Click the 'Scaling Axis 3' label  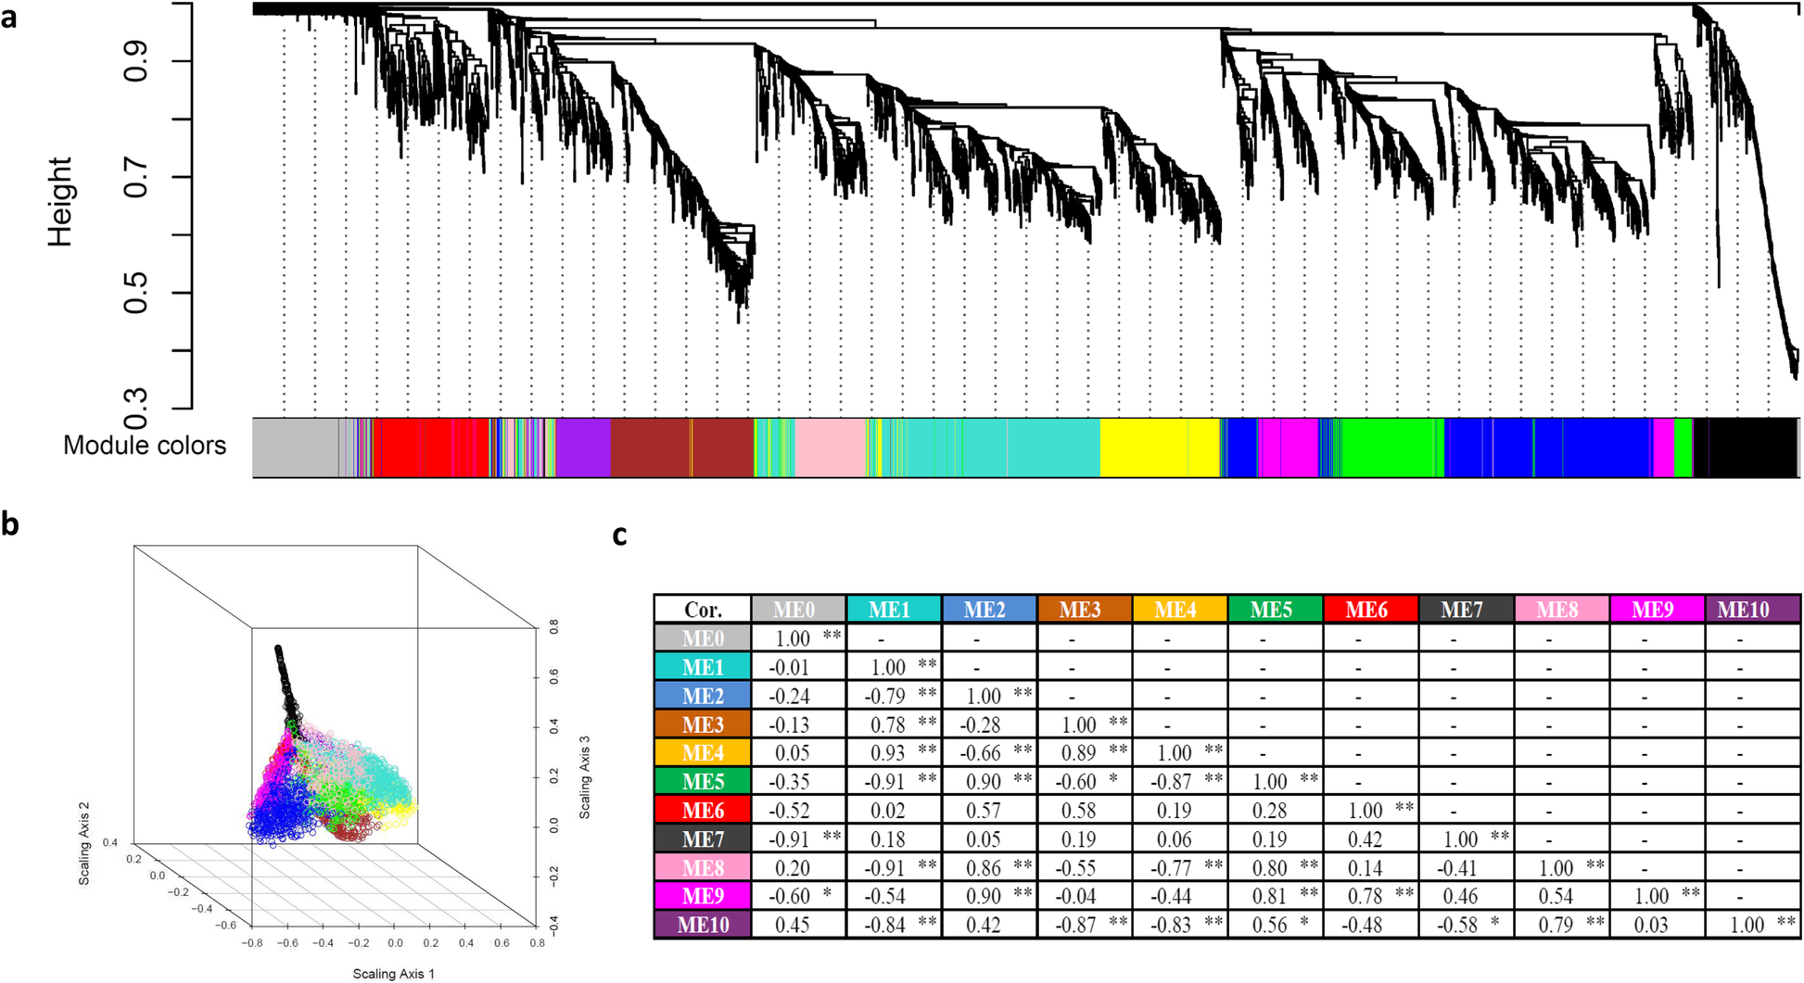tap(585, 777)
